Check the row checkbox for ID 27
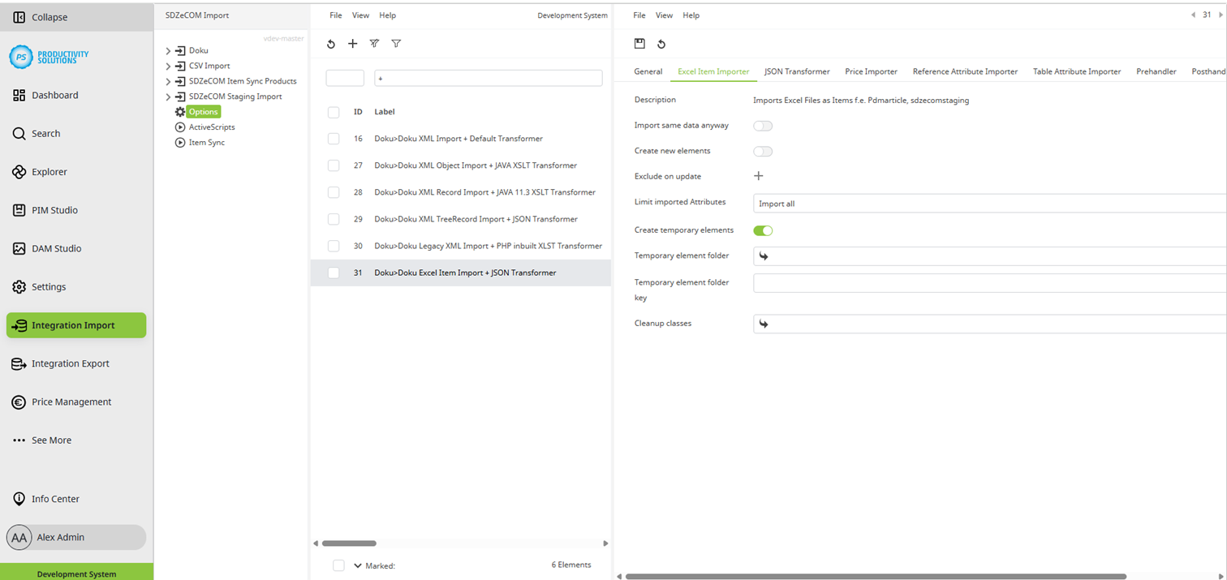The width and height of the screenshot is (1227, 580). point(333,165)
